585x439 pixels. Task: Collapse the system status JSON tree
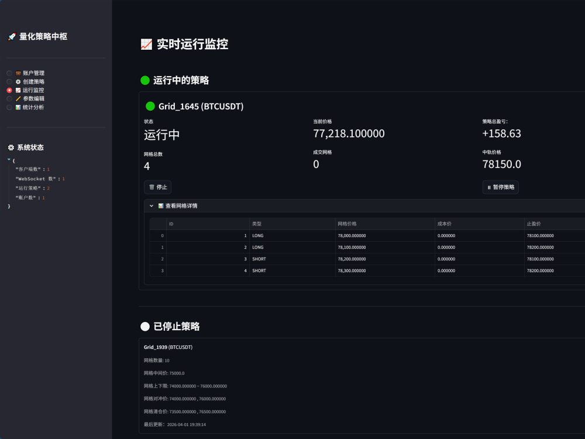(9, 160)
